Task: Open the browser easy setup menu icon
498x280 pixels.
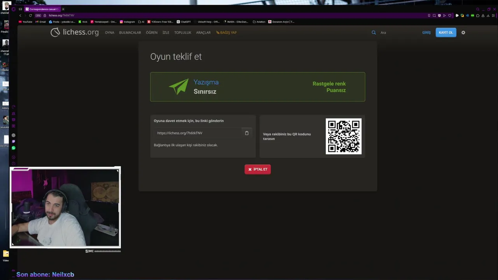Action: [x=493, y=16]
